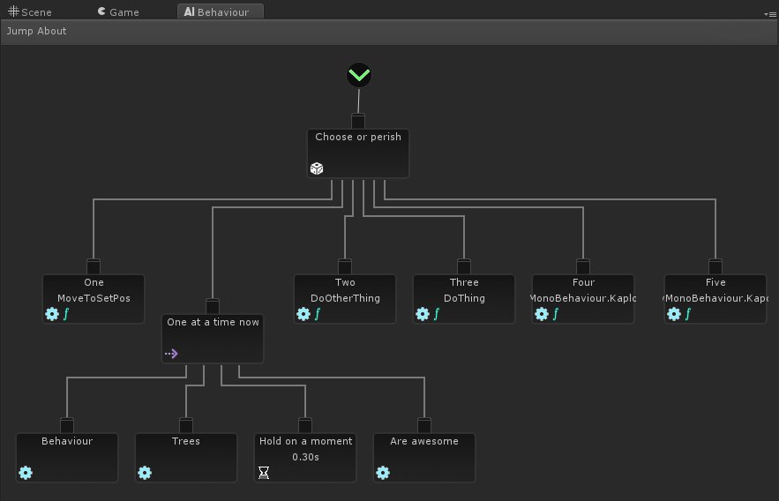The image size is (779, 501).
Task: Click the MoveToSetPos text in node One
Action: [x=94, y=298]
